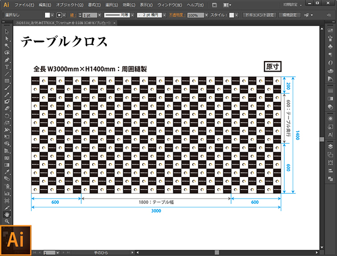Close the open document tab
337x256 pixels.
click(115, 23)
